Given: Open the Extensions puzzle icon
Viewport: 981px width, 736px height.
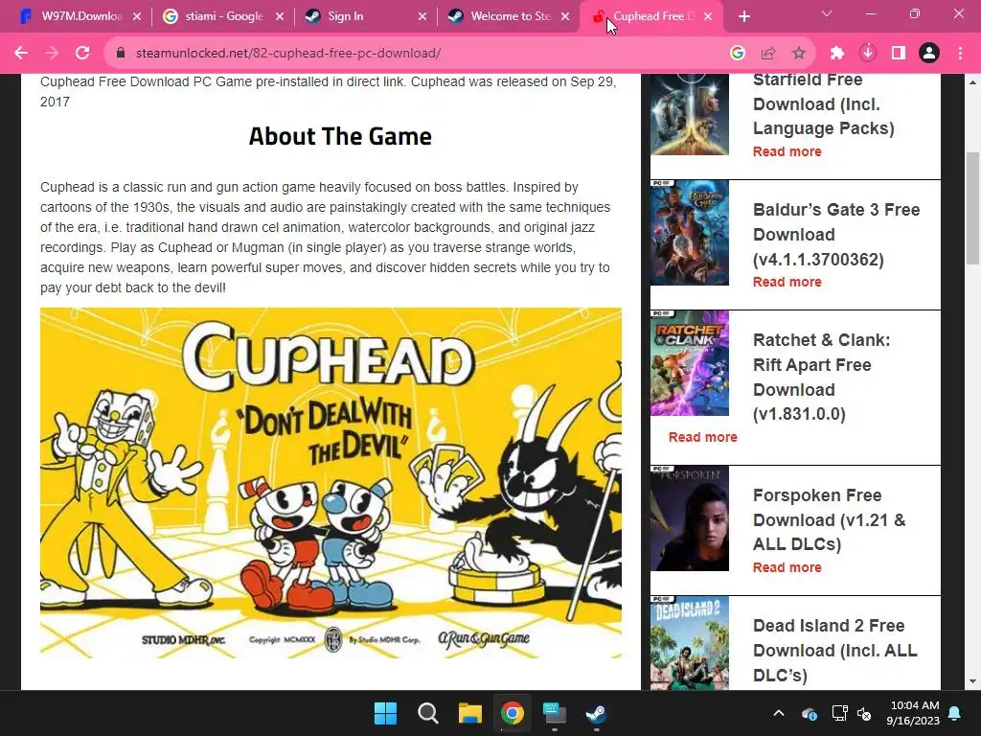Looking at the screenshot, I should [837, 54].
